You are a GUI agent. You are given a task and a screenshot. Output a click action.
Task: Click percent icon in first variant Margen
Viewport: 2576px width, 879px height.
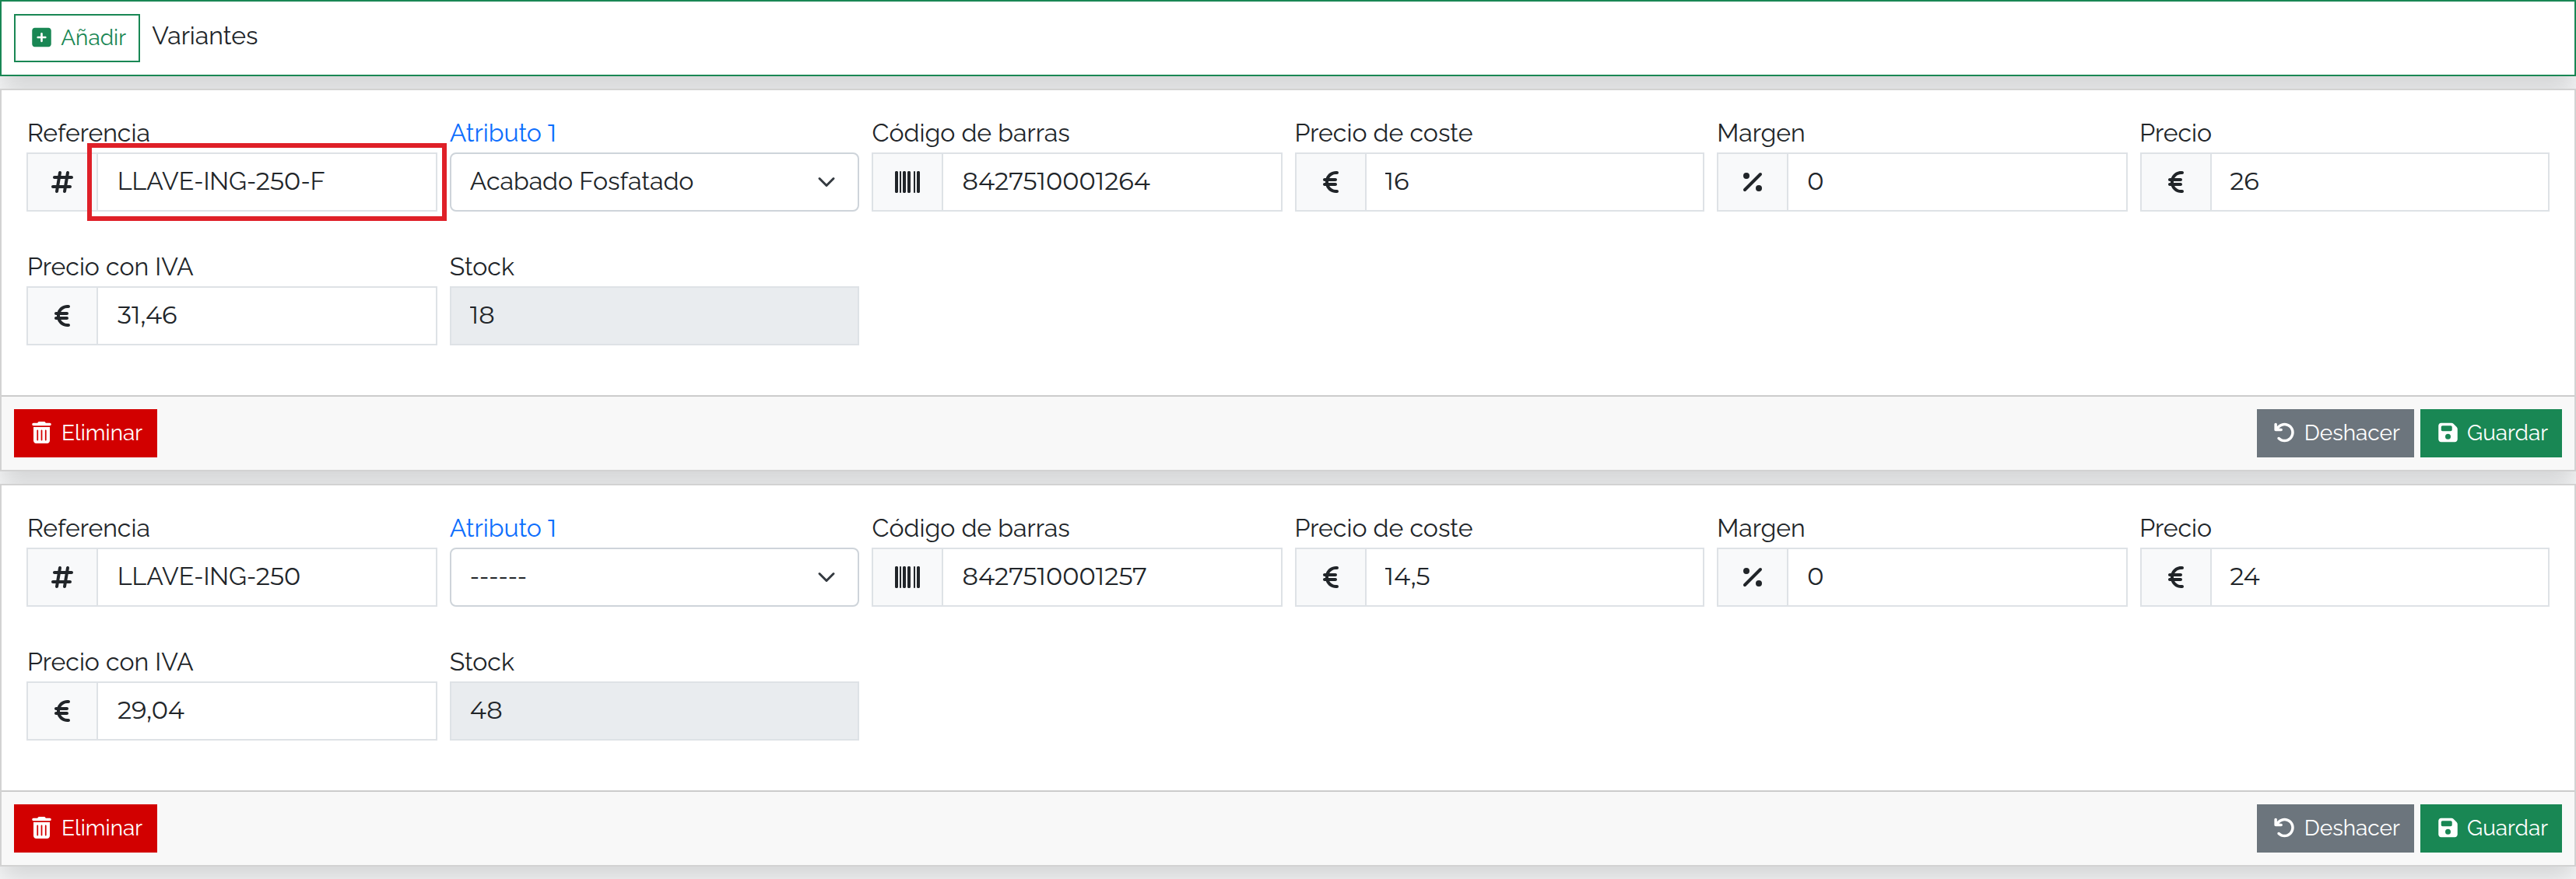(x=1752, y=182)
